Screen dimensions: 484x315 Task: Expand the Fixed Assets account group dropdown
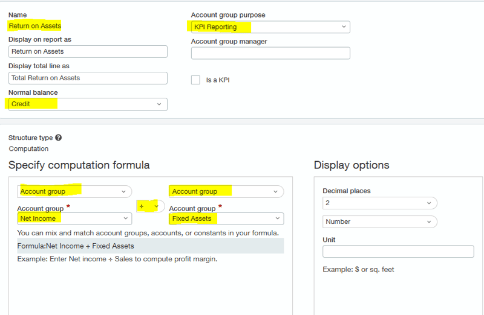pos(226,218)
